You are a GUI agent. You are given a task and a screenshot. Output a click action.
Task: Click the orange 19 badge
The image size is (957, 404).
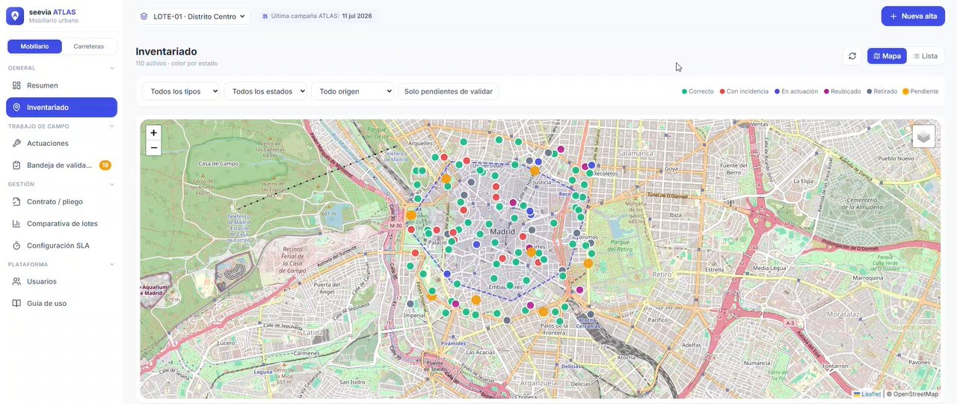pyautogui.click(x=105, y=165)
